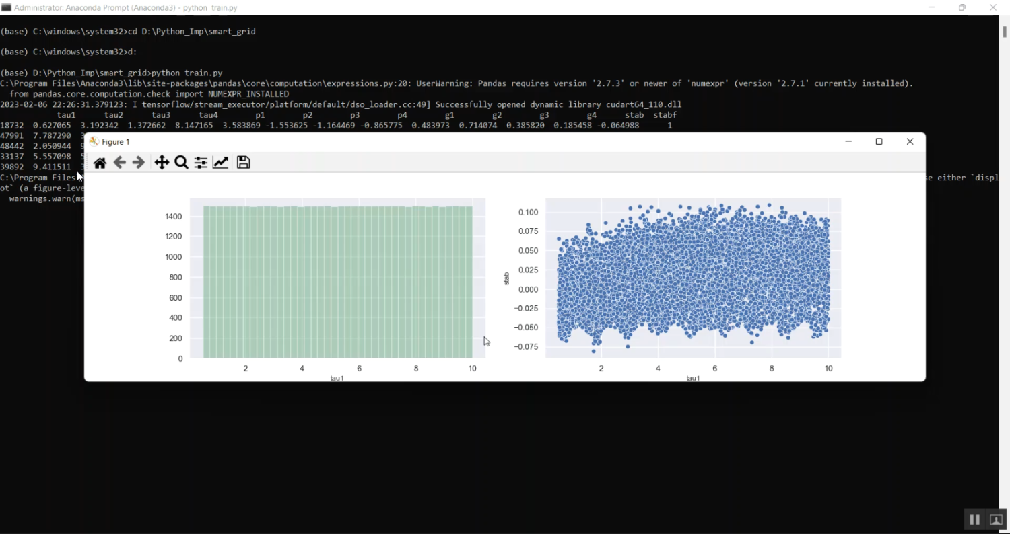Reset the plot with the Home icon

tap(100, 163)
